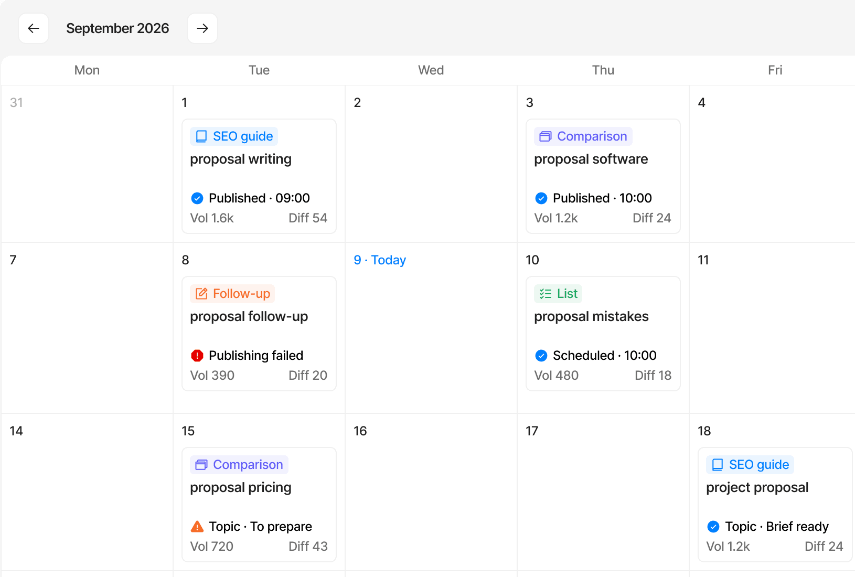Click the Topic · Brief ready status text

[777, 527]
